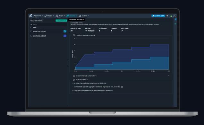
Task: Open the first user profile link
Action: pos(39,31)
